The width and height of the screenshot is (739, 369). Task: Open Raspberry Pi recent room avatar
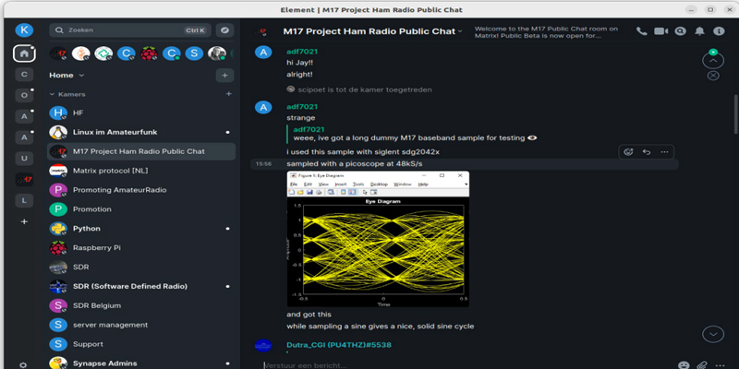click(149, 54)
